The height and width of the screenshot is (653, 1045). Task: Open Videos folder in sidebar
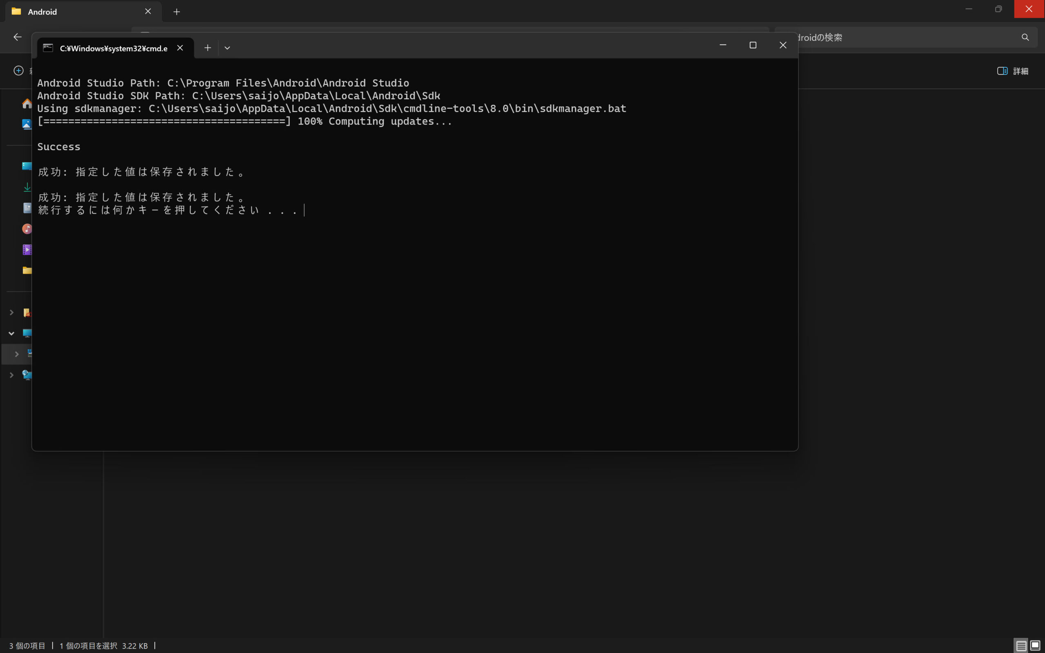click(x=27, y=250)
